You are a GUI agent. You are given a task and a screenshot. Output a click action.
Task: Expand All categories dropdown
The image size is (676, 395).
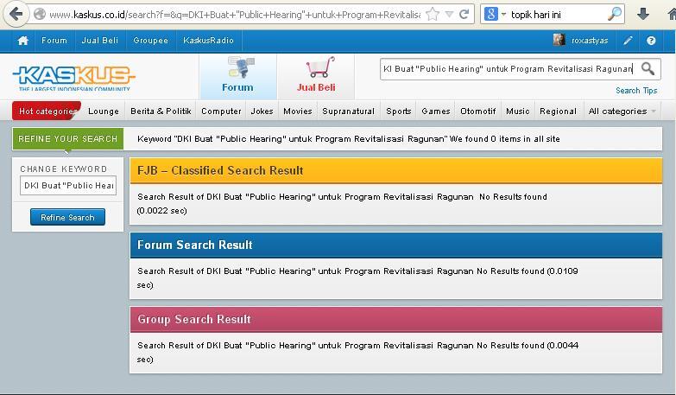point(622,111)
